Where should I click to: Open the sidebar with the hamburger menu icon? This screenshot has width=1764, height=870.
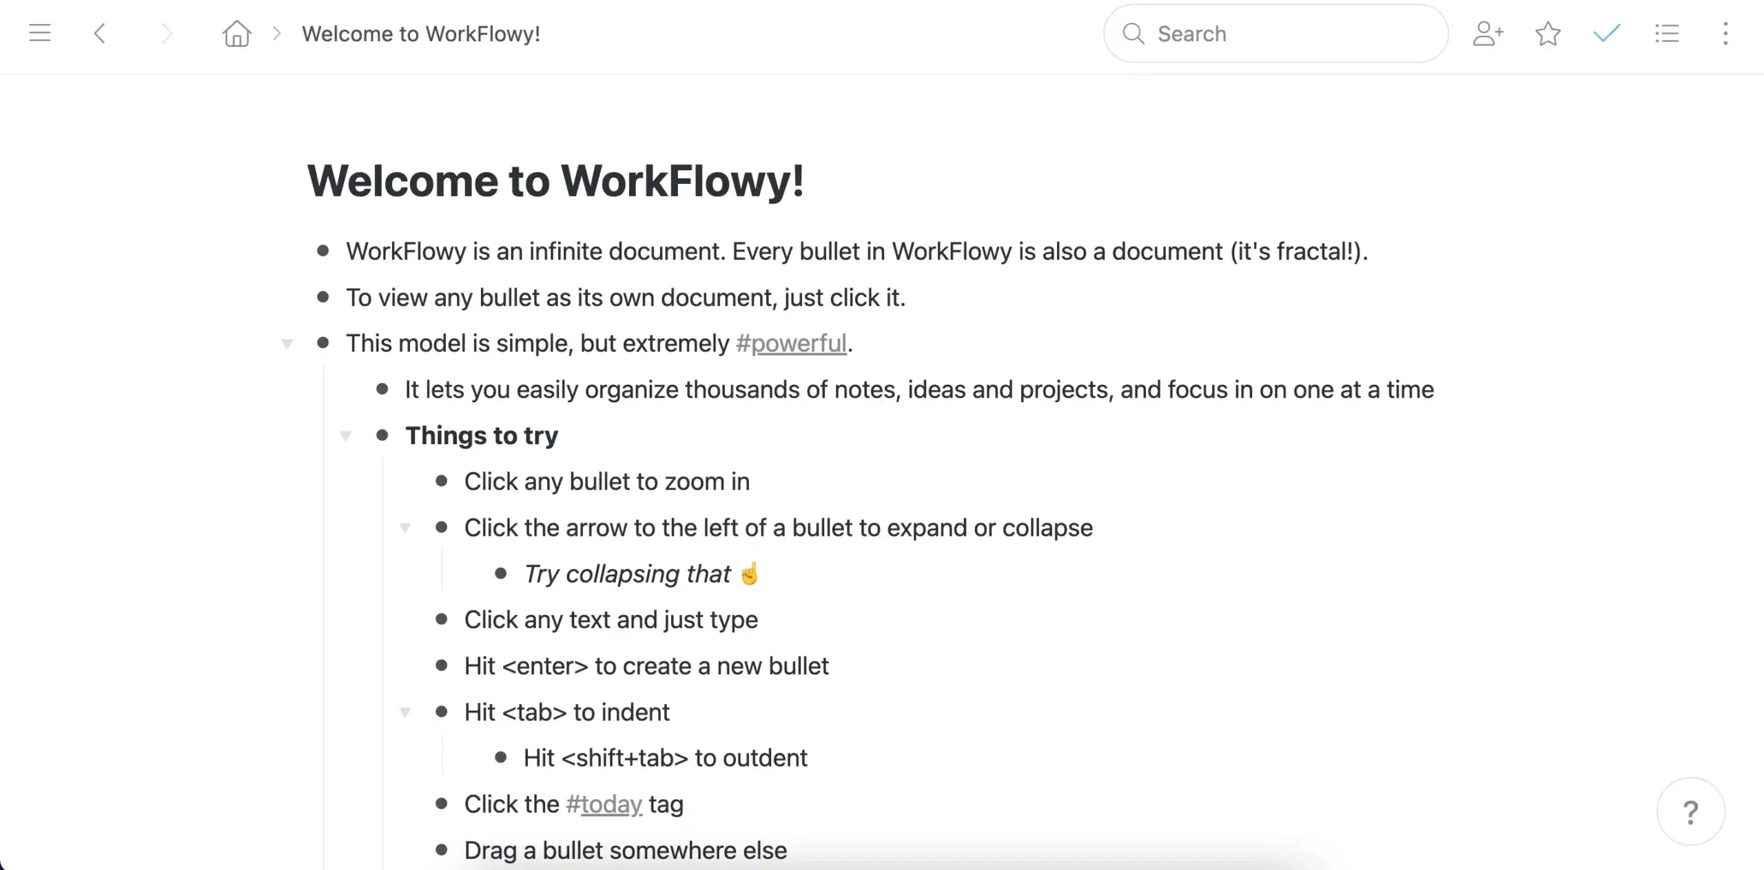39,32
